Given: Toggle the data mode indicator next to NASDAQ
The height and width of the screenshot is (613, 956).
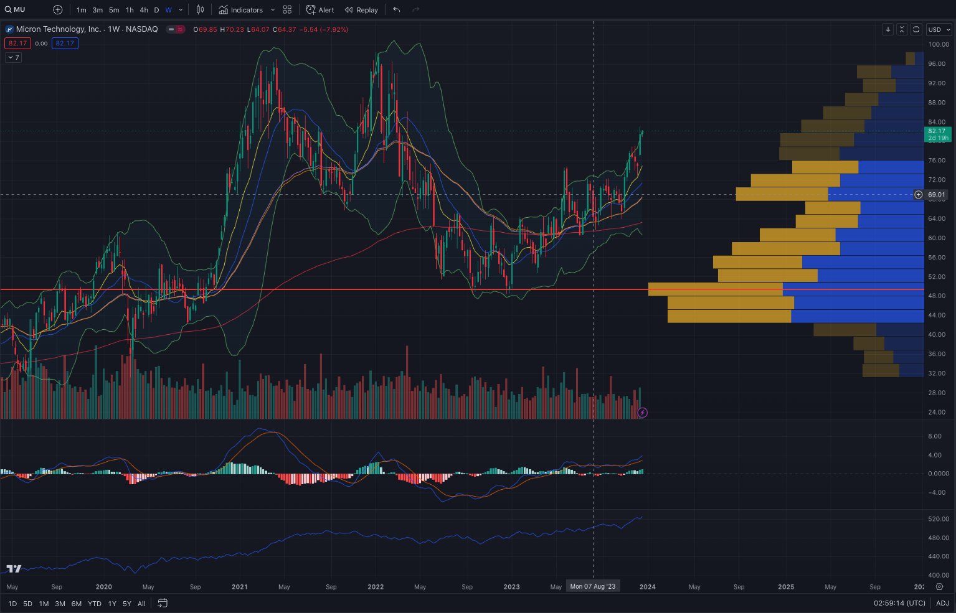Looking at the screenshot, I should tap(176, 29).
